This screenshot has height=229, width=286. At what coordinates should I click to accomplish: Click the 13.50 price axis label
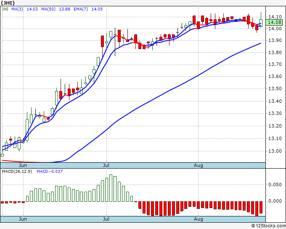pyautogui.click(x=275, y=89)
